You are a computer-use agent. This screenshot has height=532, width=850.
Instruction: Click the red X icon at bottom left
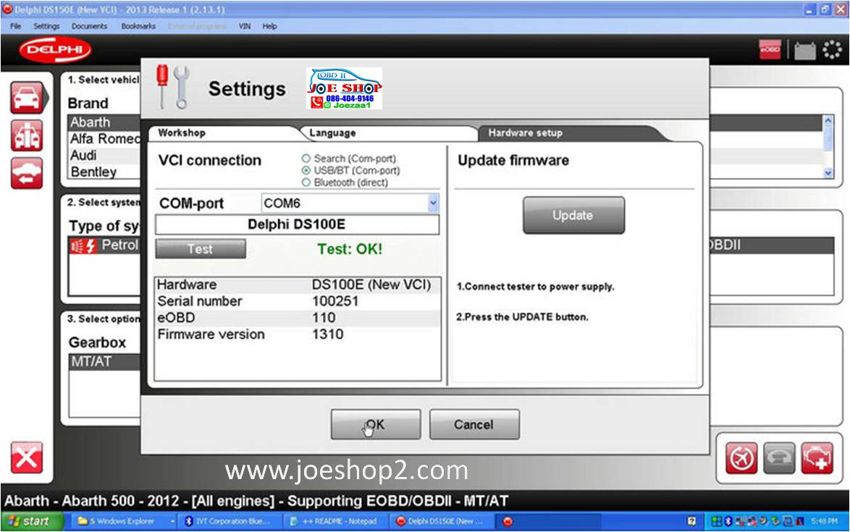tap(26, 457)
